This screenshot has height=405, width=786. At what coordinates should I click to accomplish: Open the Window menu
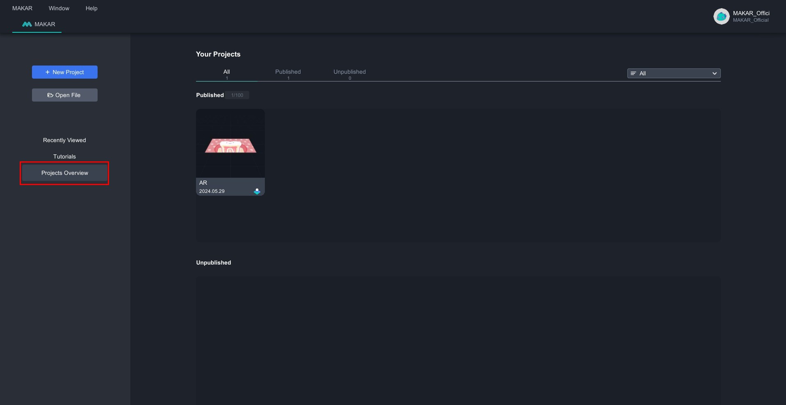point(59,8)
